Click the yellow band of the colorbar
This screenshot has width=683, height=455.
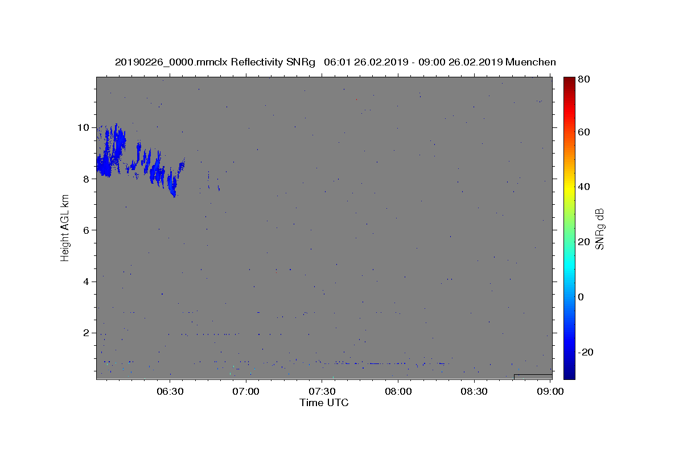(x=569, y=187)
